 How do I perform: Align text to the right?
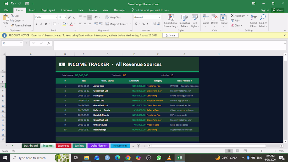[x=90, y=24]
